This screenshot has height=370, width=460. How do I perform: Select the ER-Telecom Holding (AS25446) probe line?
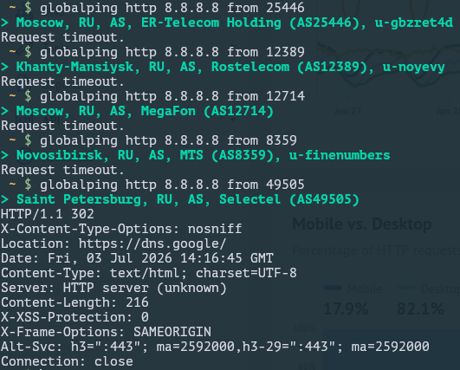point(227,23)
